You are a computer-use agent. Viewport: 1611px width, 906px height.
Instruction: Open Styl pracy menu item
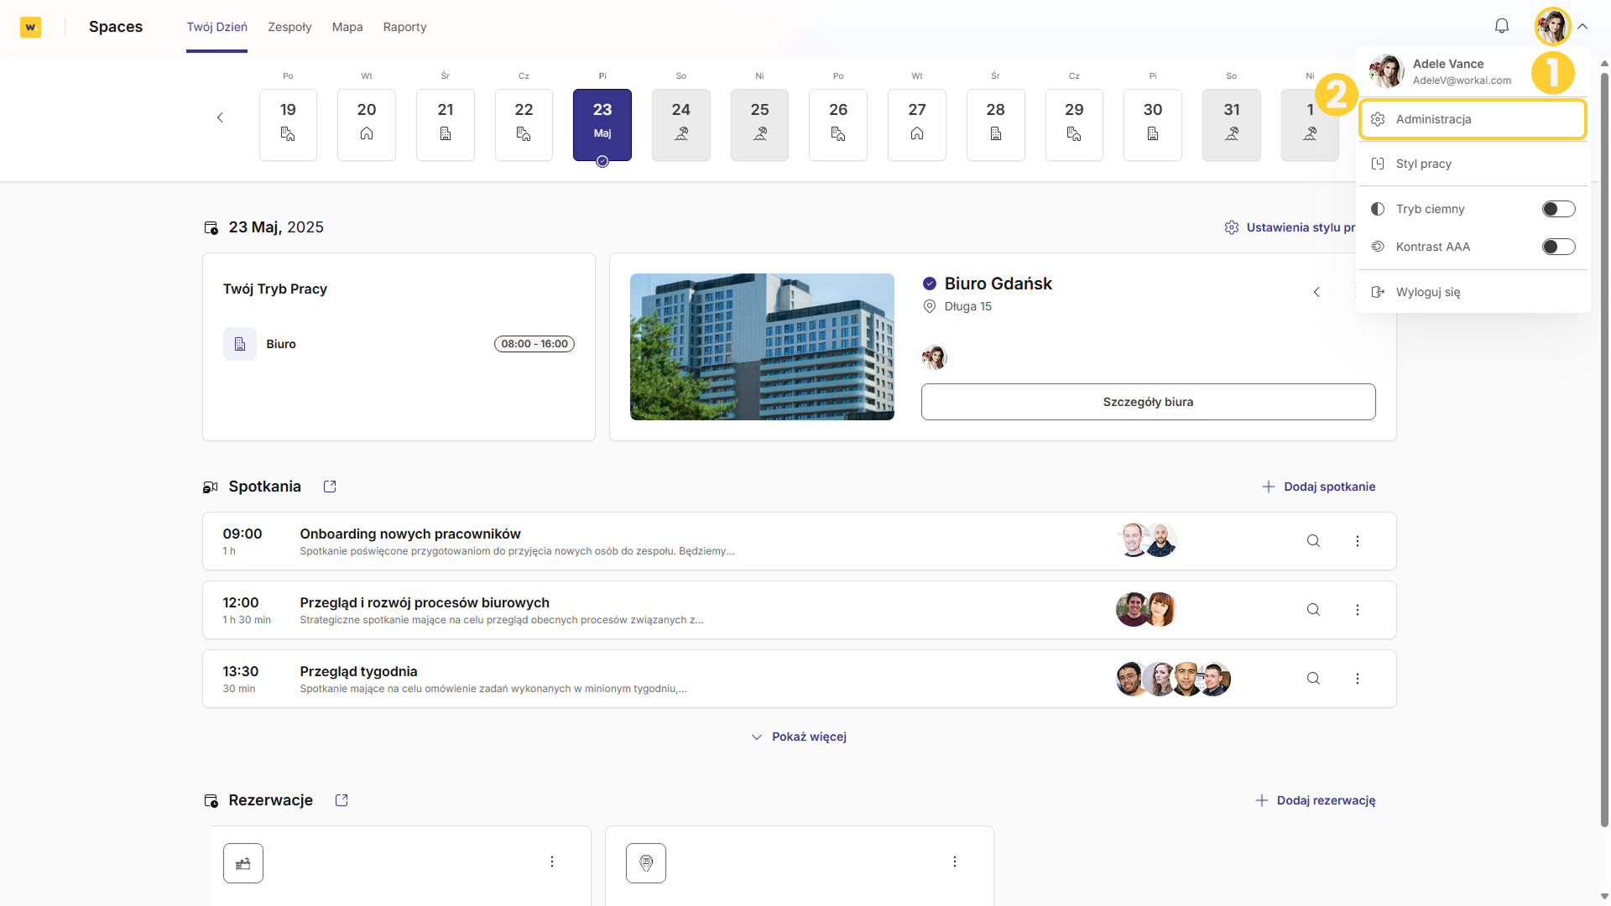tap(1473, 164)
